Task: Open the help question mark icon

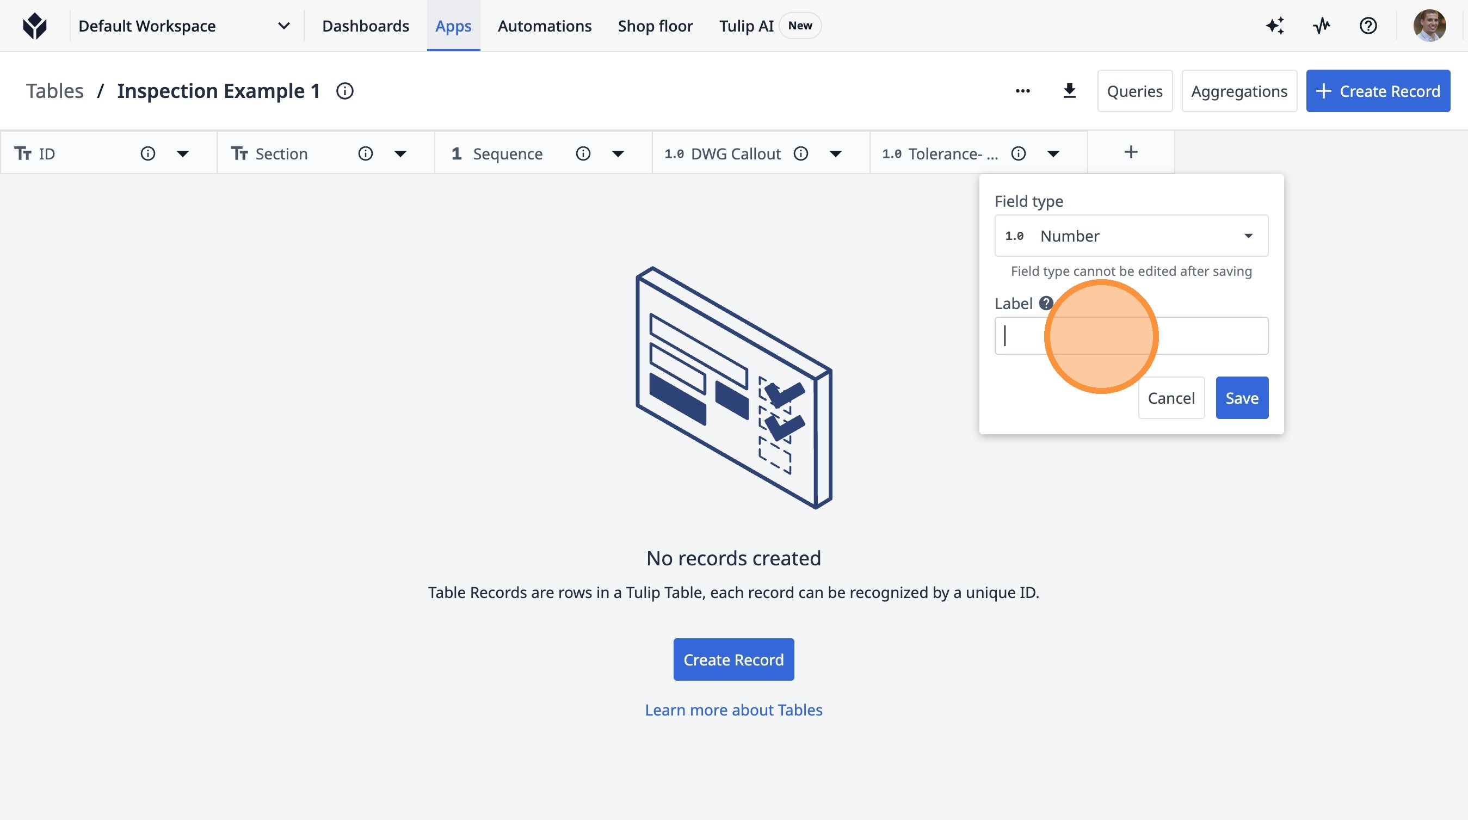Action: 1368,26
